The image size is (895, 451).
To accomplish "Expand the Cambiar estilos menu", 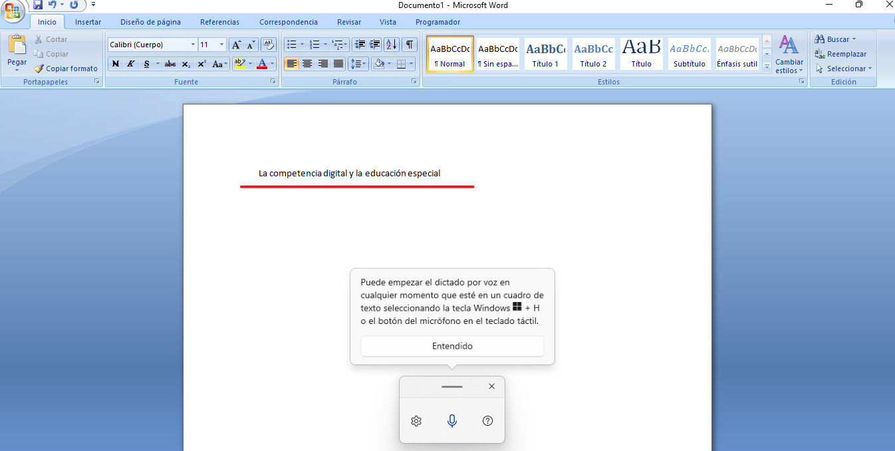I will [789, 55].
